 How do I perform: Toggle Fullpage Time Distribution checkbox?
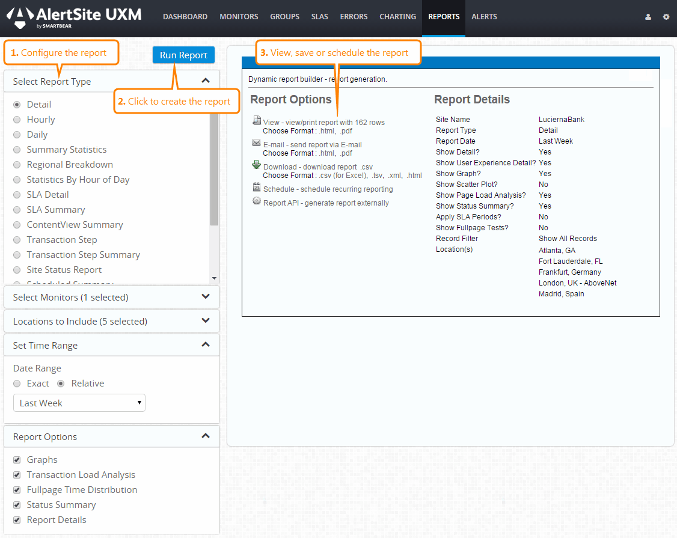17,490
